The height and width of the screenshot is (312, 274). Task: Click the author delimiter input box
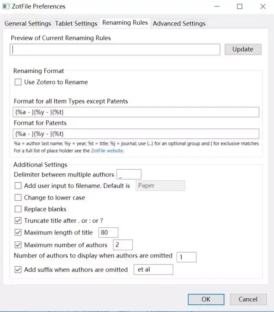[x=129, y=174]
